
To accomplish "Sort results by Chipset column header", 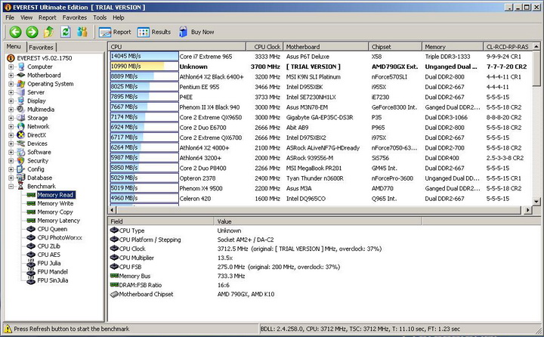I will click(x=395, y=47).
